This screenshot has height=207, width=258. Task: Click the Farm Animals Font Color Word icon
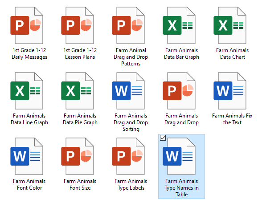(x=27, y=156)
